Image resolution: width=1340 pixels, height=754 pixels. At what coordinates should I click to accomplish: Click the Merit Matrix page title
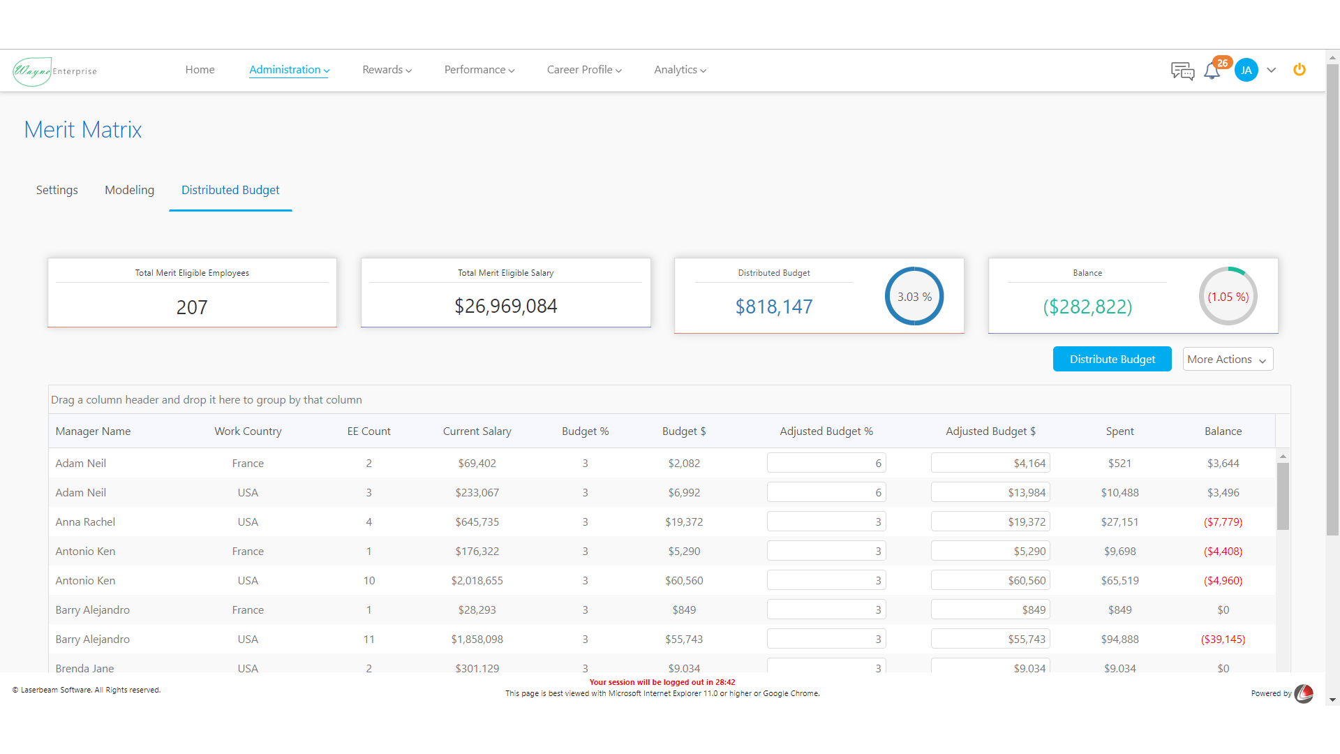[x=83, y=130]
